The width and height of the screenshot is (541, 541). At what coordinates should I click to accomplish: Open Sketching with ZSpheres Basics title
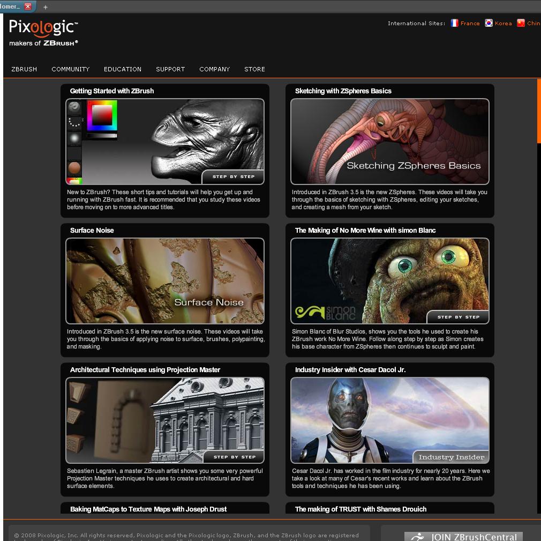343,91
